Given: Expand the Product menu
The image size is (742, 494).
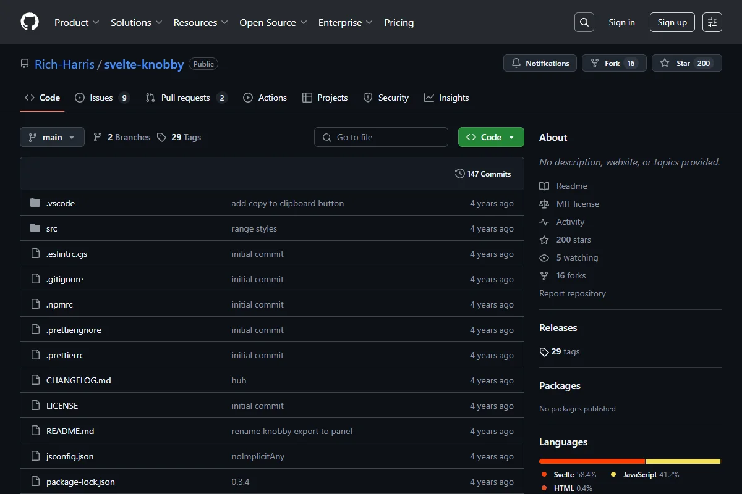Looking at the screenshot, I should pos(77,22).
